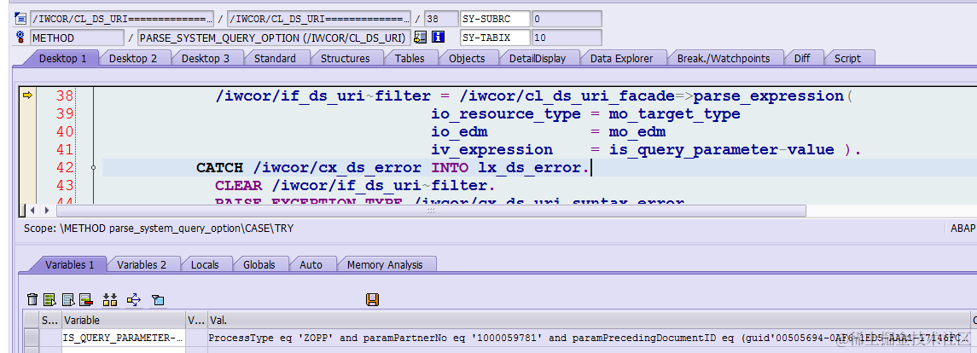Click line number 40 in editor gutter
The width and height of the screenshot is (977, 353).
coord(64,132)
